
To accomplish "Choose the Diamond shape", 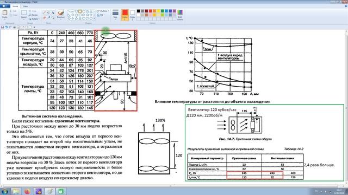I will [x=72, y=15].
